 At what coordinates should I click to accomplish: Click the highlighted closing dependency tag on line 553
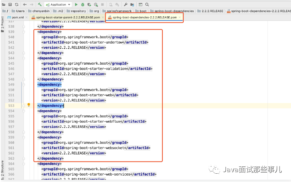coord(50,106)
